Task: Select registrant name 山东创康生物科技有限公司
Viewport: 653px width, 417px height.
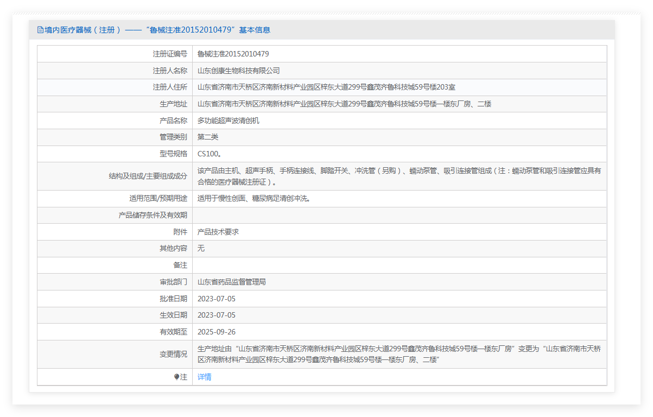Action: 239,71
